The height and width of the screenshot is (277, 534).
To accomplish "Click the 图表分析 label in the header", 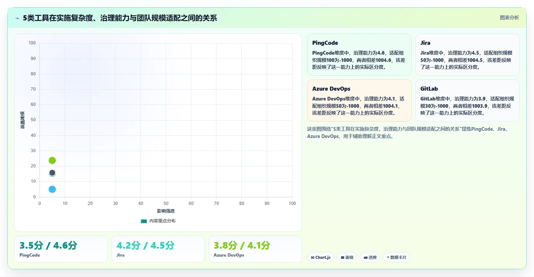I will coord(509,18).
